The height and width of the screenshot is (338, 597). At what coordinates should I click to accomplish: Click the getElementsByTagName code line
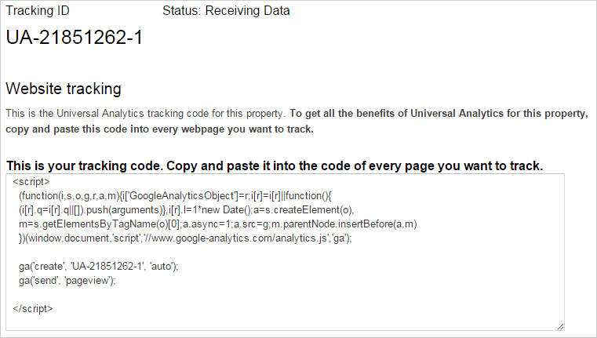click(x=218, y=224)
